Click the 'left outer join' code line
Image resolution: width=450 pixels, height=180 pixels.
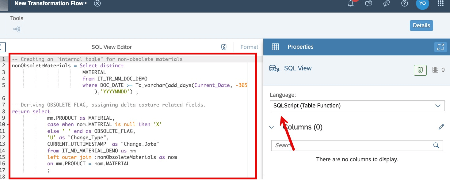[x=112, y=157]
